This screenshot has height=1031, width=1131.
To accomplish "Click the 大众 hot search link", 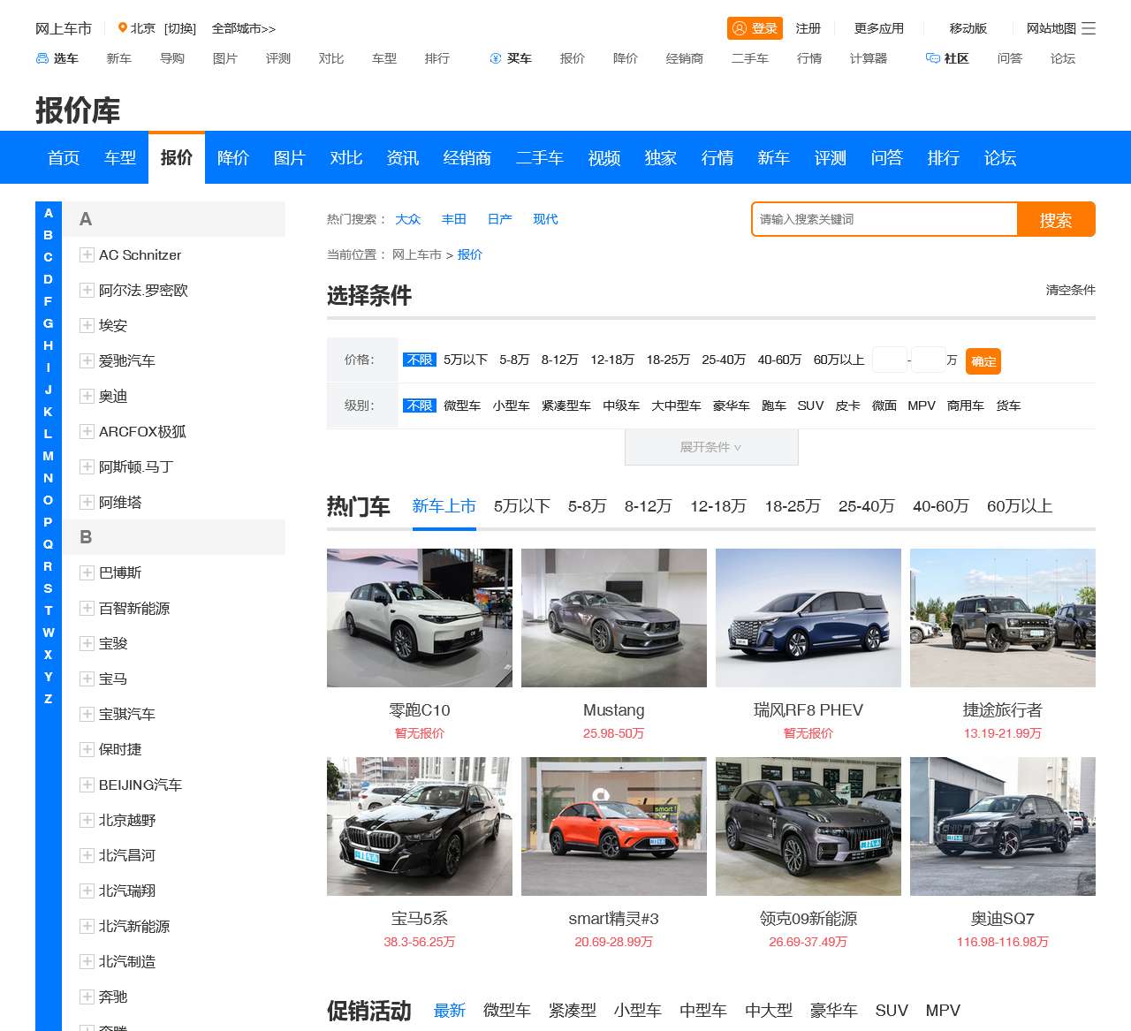I will 408,219.
